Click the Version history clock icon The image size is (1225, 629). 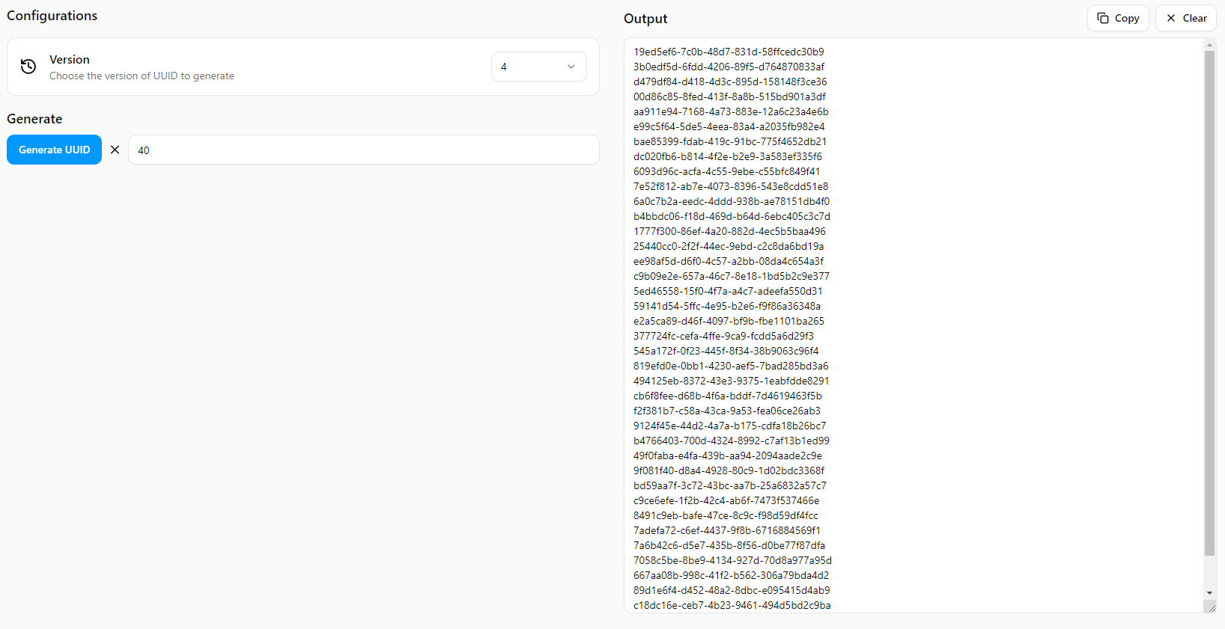pos(28,67)
